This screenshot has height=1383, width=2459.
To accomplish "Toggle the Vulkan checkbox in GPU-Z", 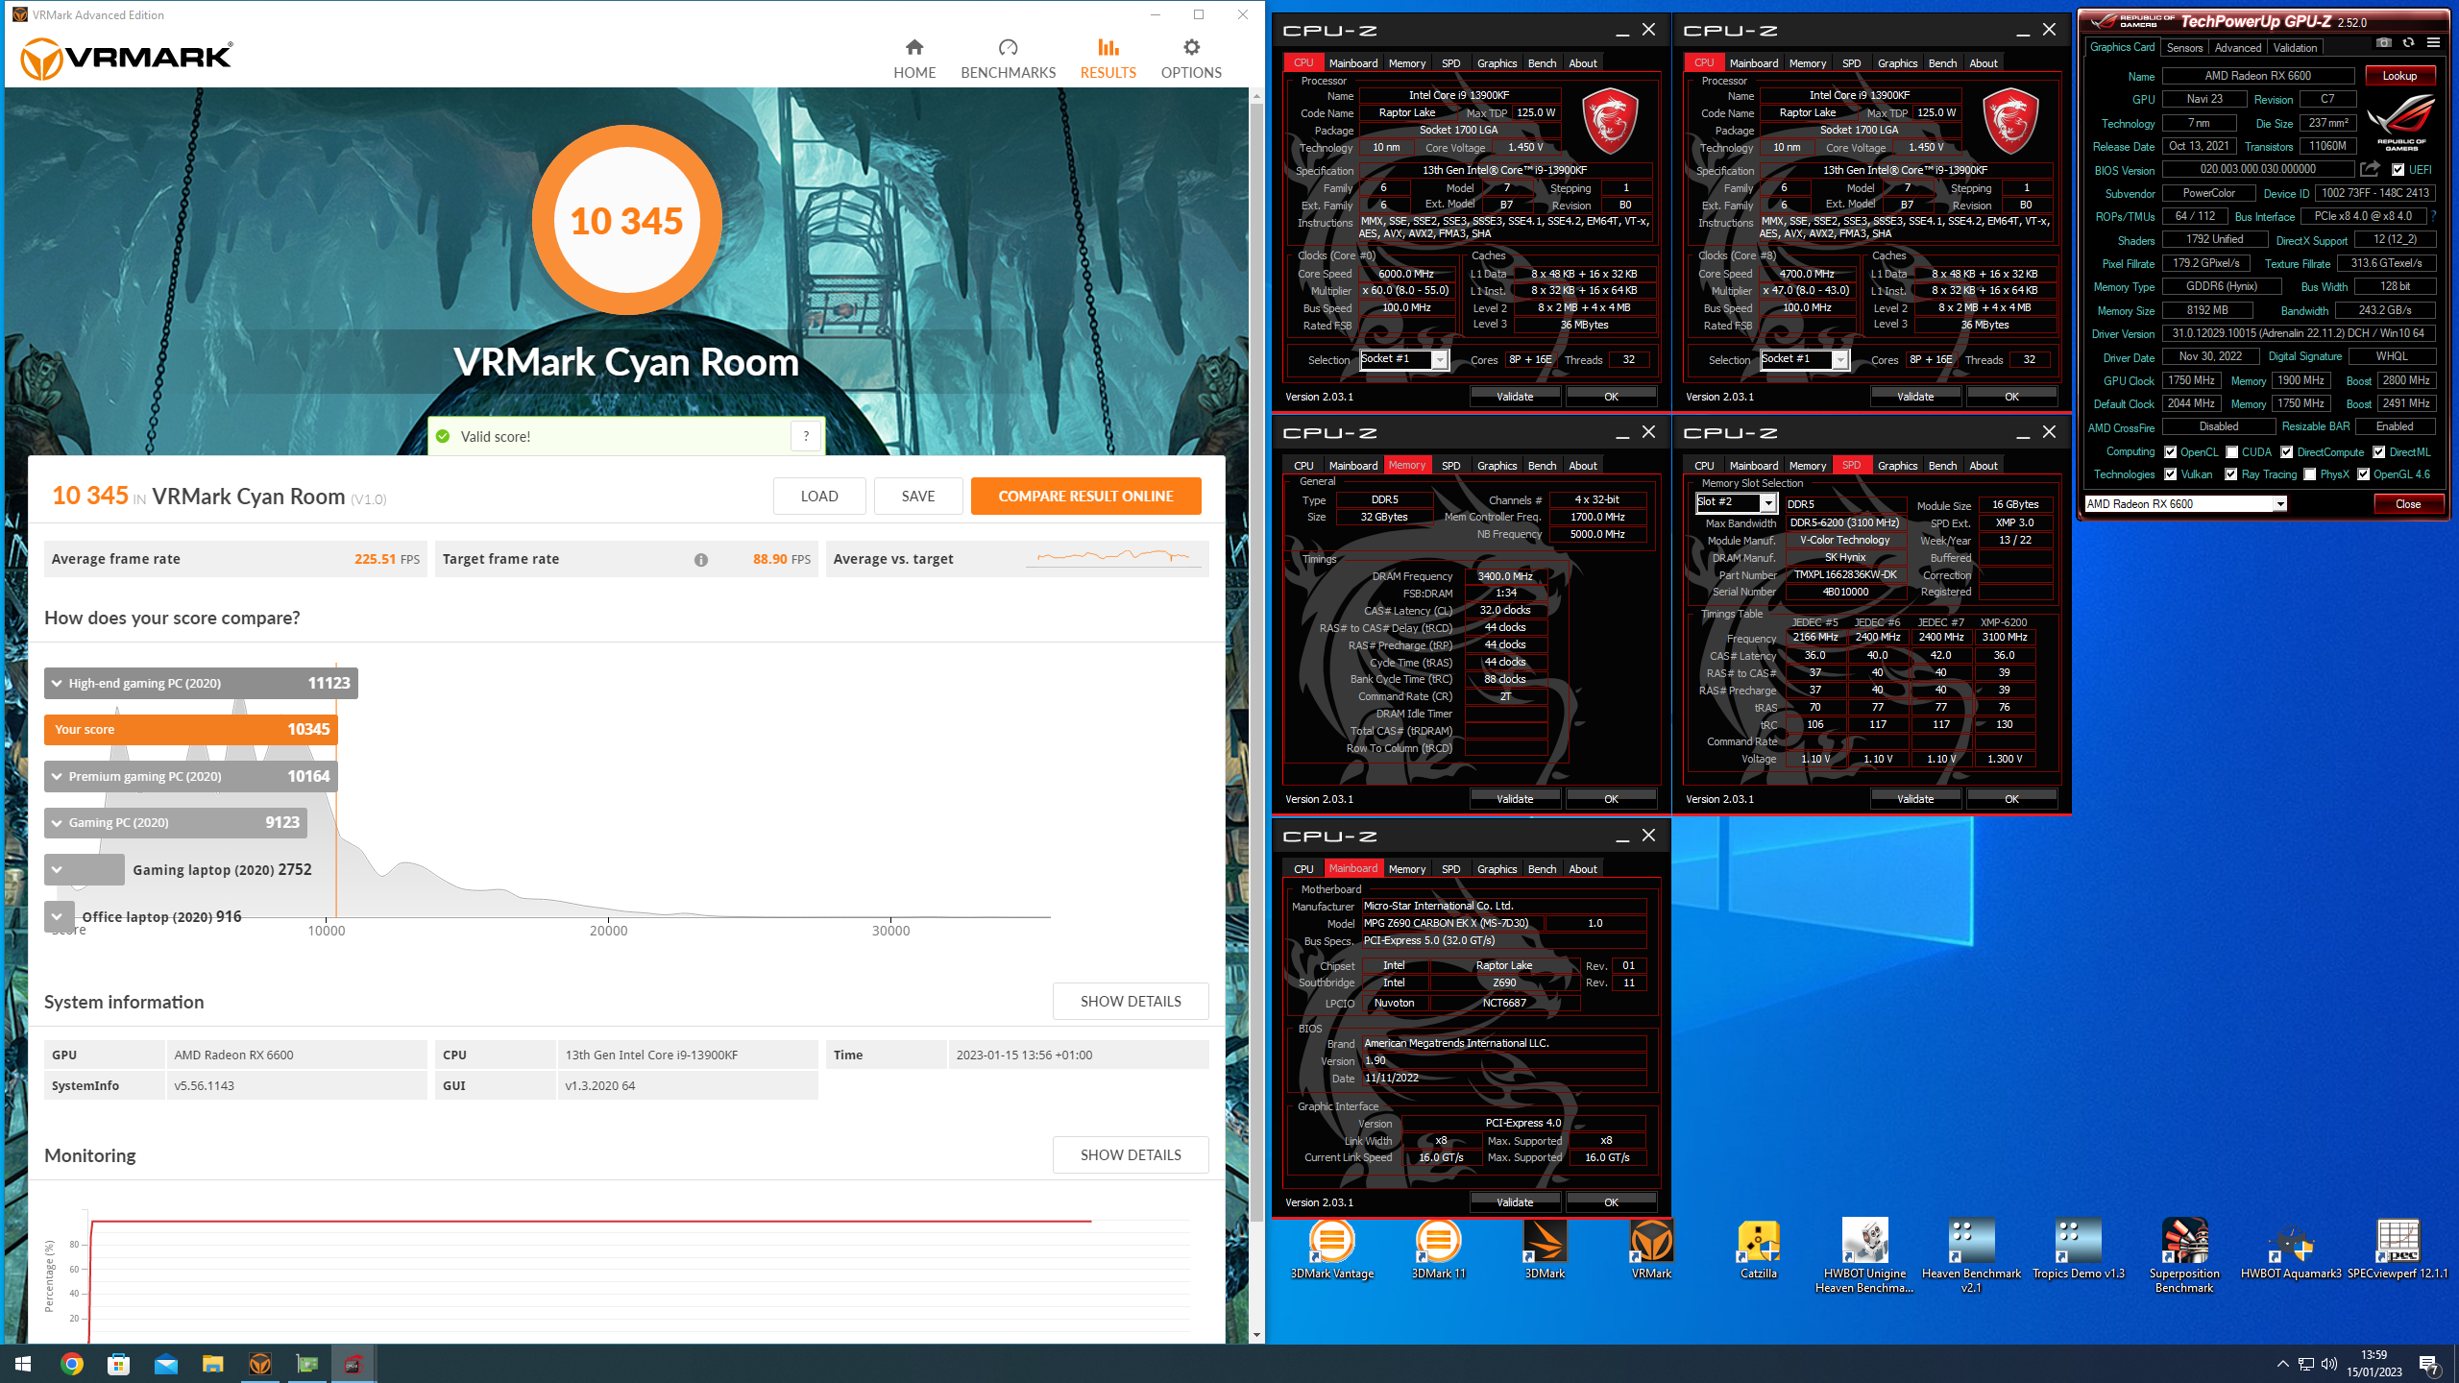I will pyautogui.click(x=2170, y=474).
